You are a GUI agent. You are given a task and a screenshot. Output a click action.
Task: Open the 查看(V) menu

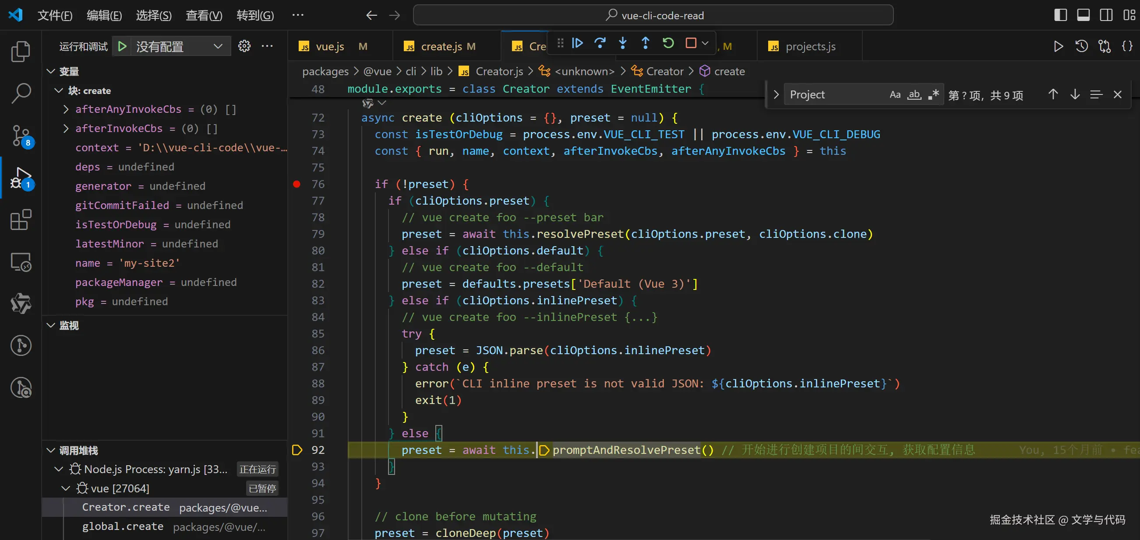coord(204,15)
